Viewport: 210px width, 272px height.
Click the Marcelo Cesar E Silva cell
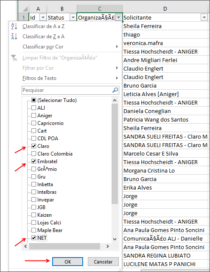[x=165, y=153]
